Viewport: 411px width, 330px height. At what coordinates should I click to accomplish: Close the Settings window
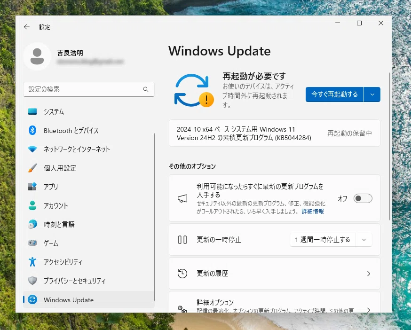pos(381,23)
